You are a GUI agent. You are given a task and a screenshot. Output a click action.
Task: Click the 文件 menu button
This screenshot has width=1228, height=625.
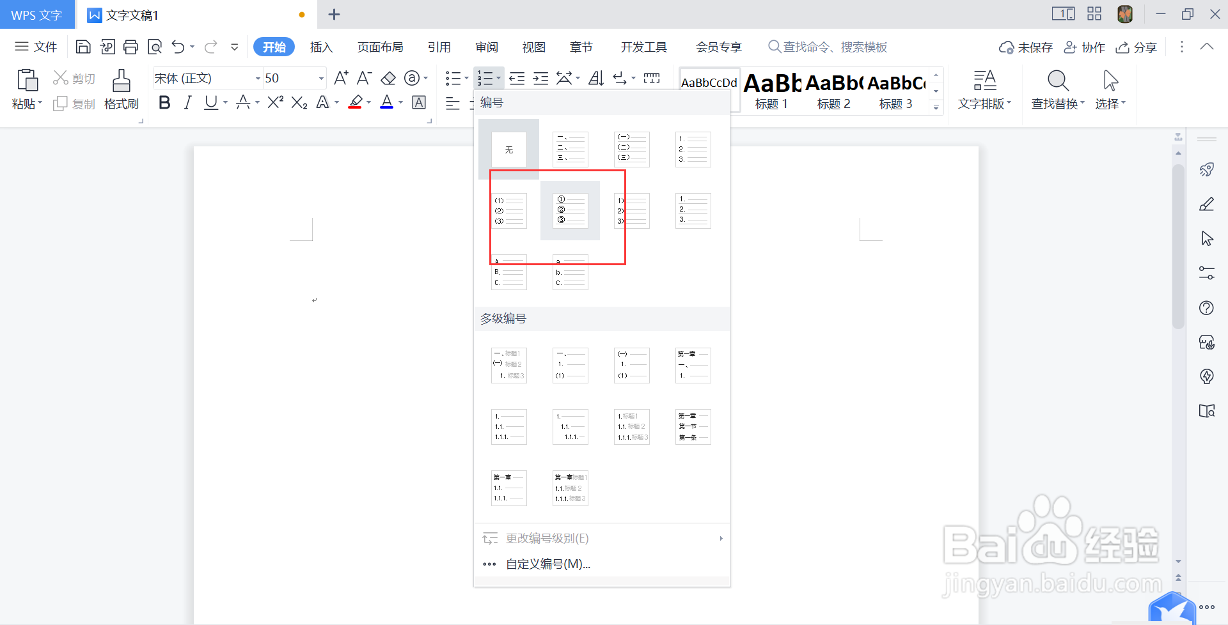coord(36,47)
